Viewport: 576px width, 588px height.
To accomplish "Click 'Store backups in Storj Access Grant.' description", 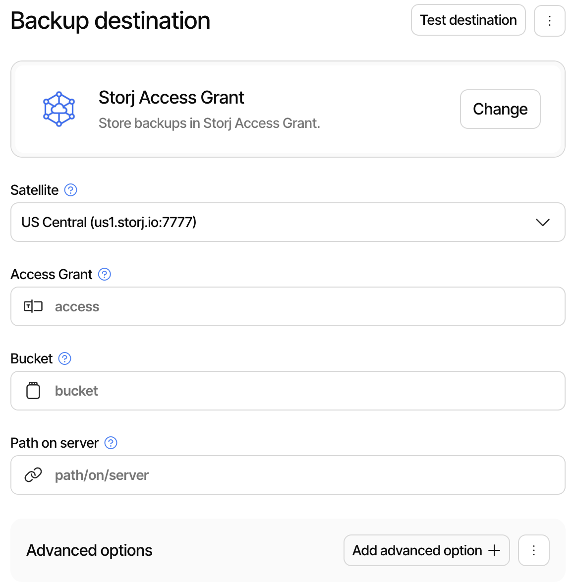I will (209, 123).
